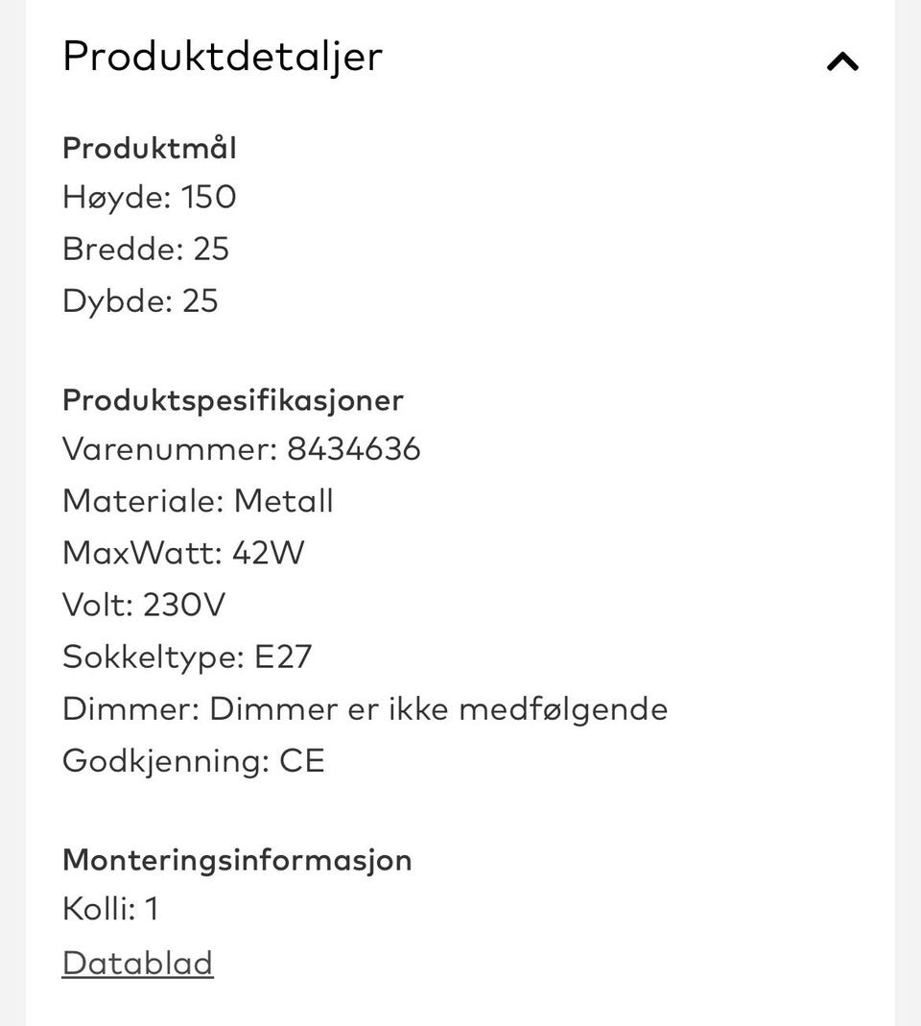Click the Volt: 230V line

(143, 605)
